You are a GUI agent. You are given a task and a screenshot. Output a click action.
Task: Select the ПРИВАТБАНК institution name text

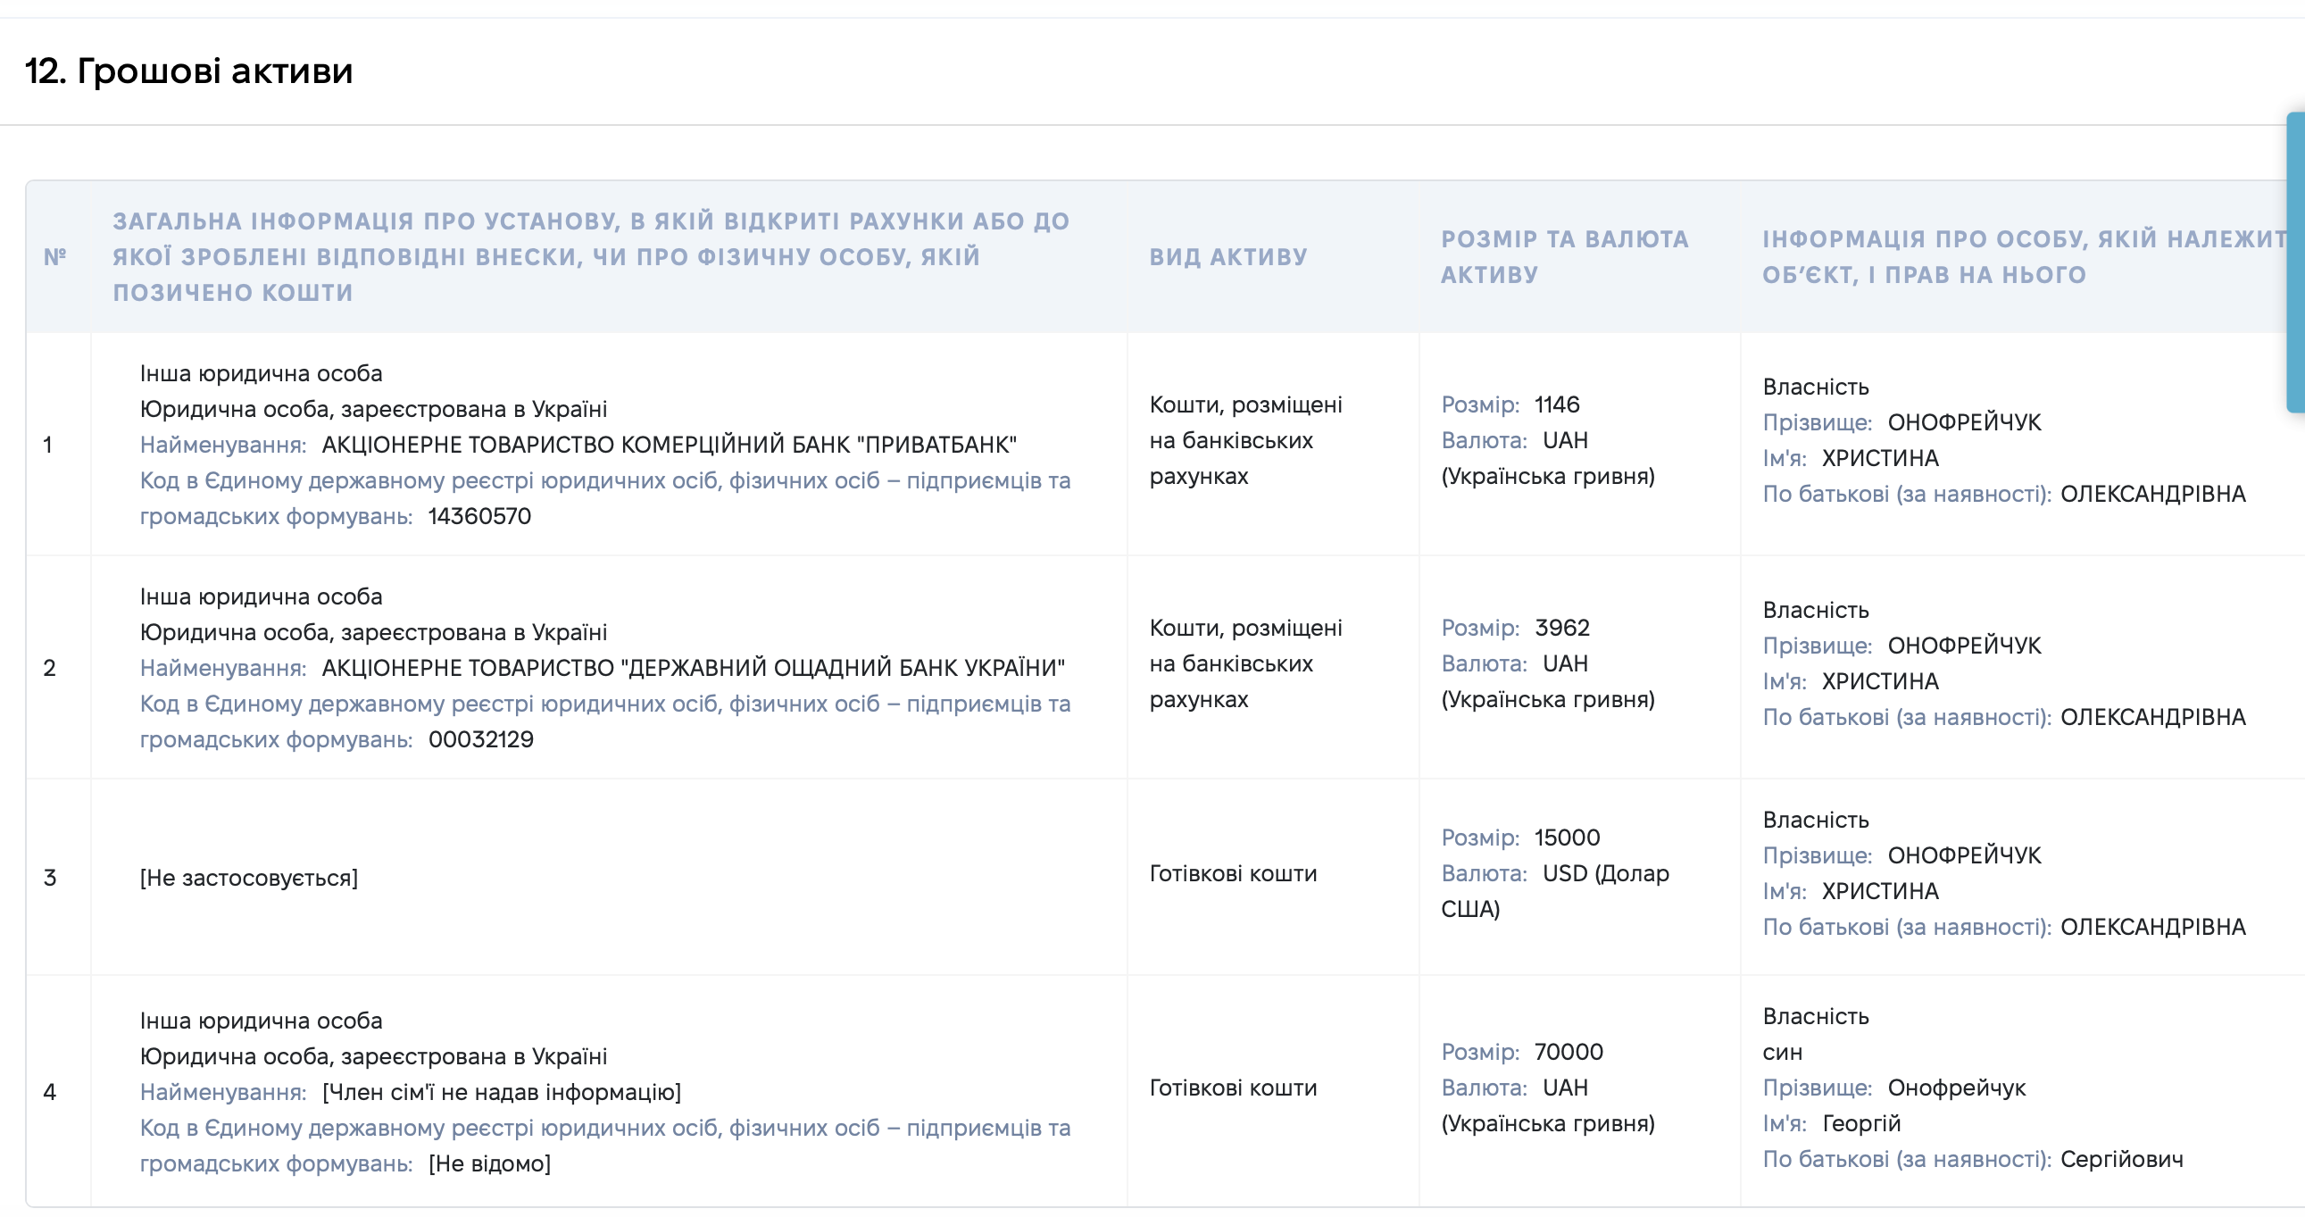click(670, 445)
